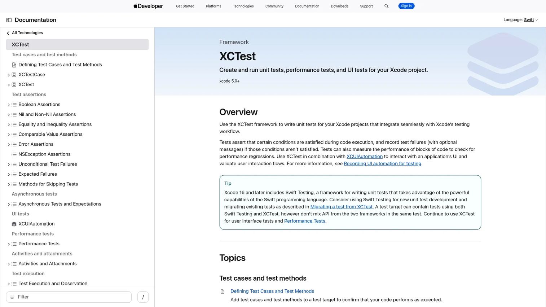Click the class icon next to XCTest tree item
This screenshot has height=307, width=546.
14,85
